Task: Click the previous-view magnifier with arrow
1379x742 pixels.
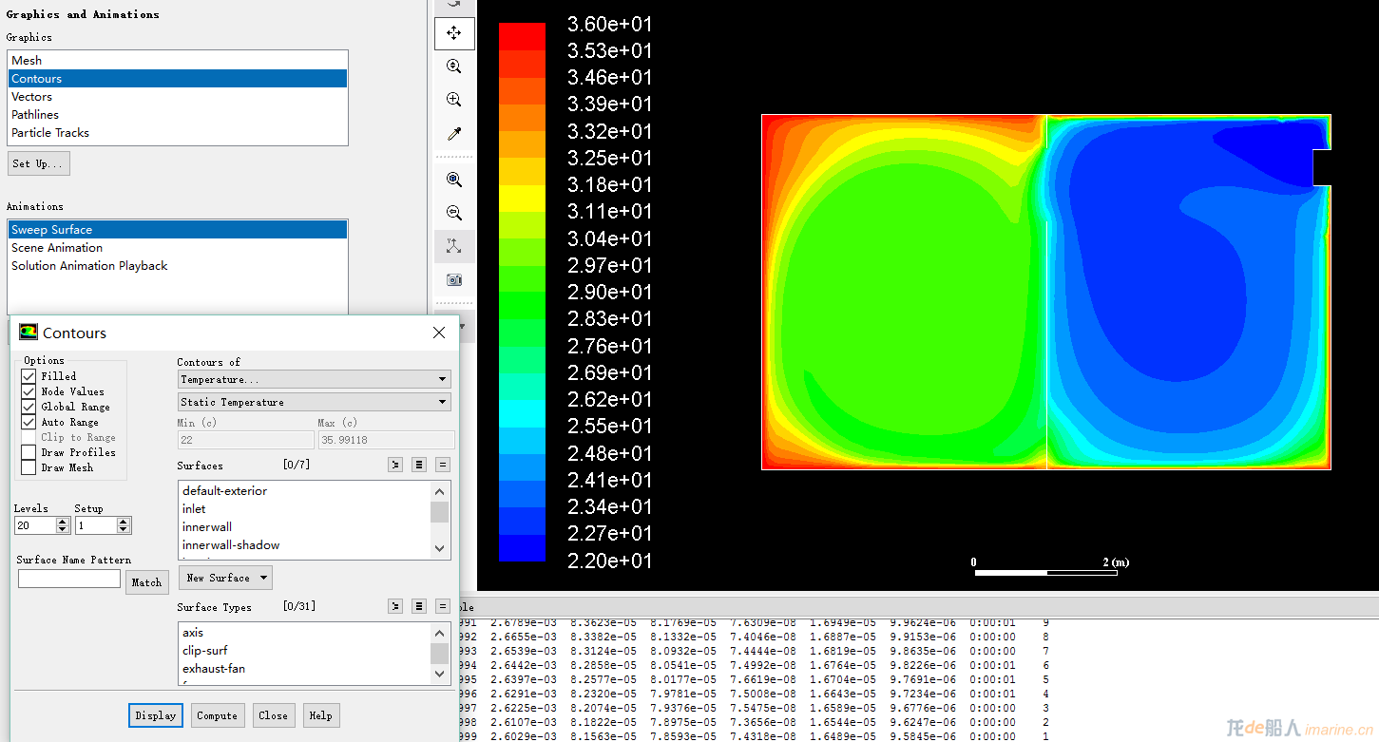Action: (x=454, y=213)
